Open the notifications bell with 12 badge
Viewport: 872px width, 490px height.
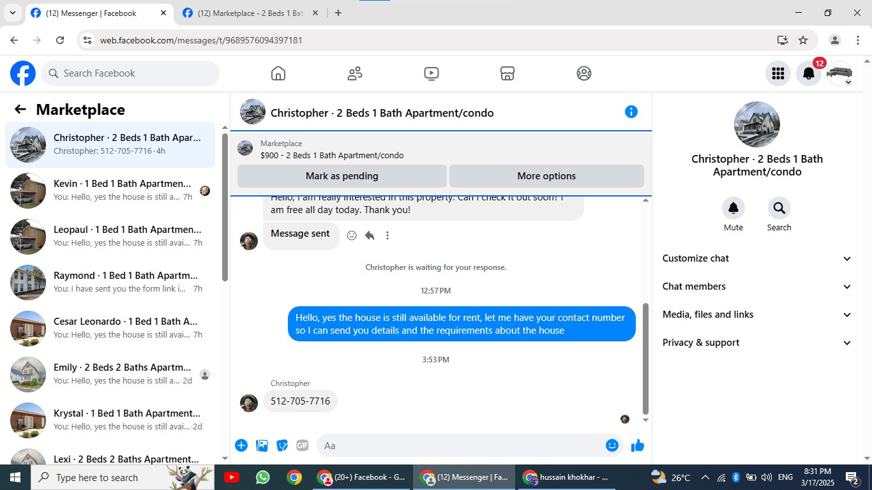pyautogui.click(x=809, y=73)
